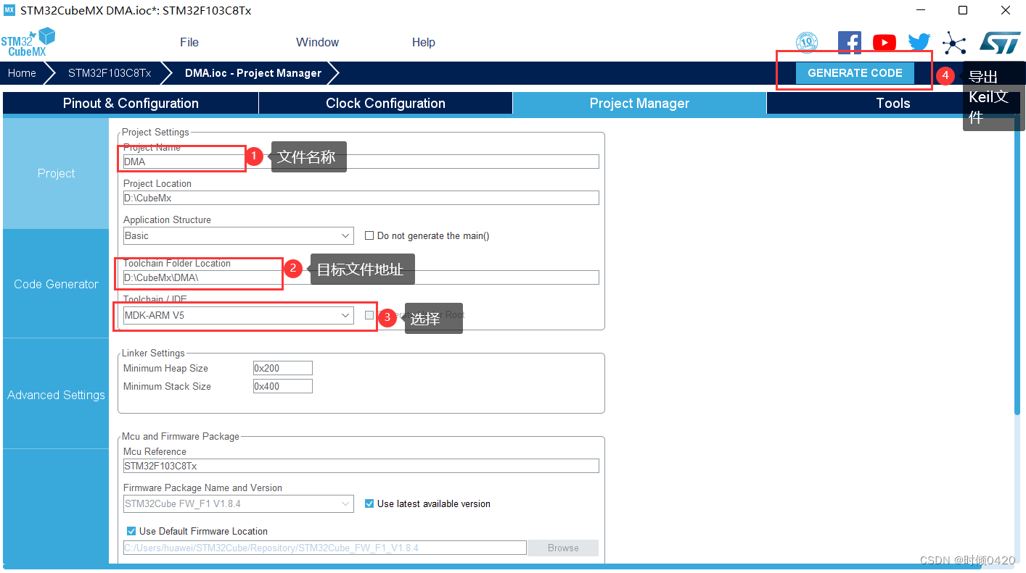Screen dimensions: 1026x573
Task: Click the Mcu Reference field
Action: [x=361, y=466]
